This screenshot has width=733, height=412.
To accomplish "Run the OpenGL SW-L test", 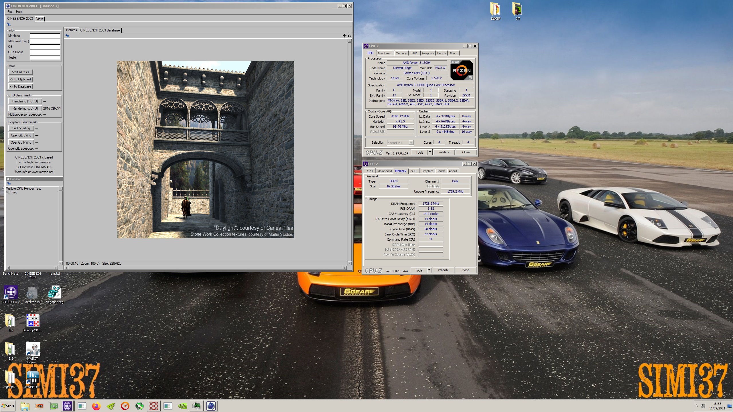I will tap(21, 135).
